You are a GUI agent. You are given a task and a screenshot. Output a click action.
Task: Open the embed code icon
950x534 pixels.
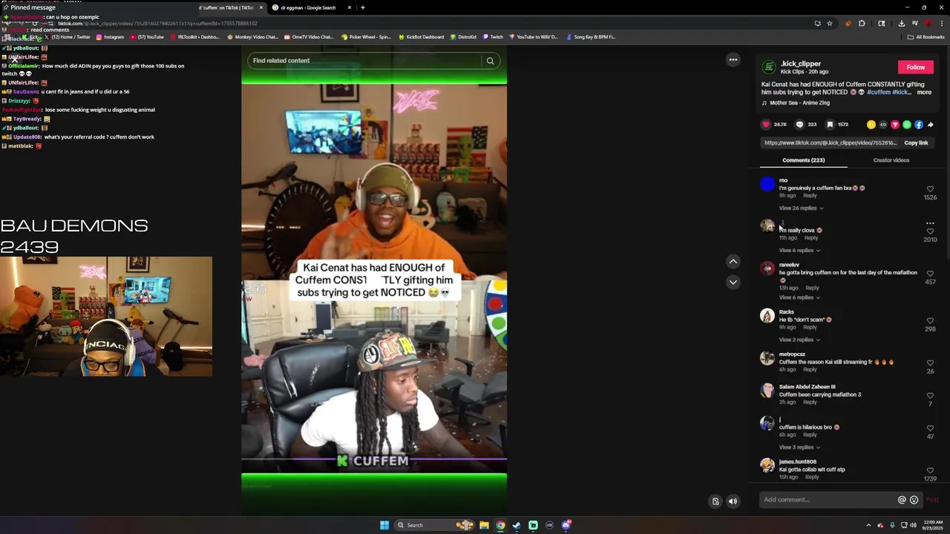pyautogui.click(x=883, y=125)
